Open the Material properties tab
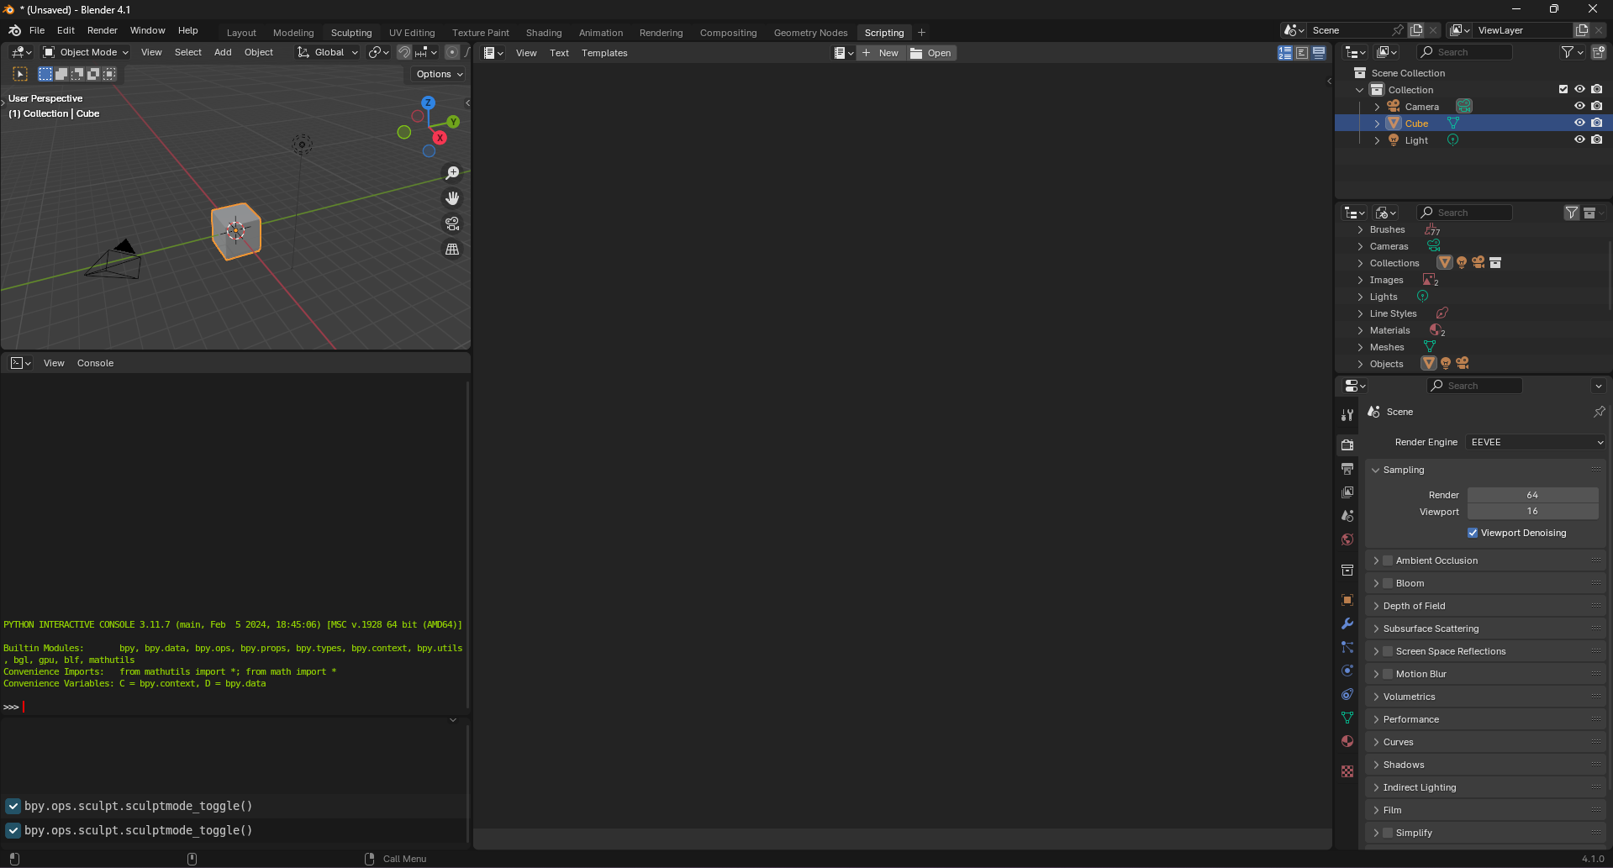Image resolution: width=1613 pixels, height=868 pixels. pyautogui.click(x=1347, y=741)
